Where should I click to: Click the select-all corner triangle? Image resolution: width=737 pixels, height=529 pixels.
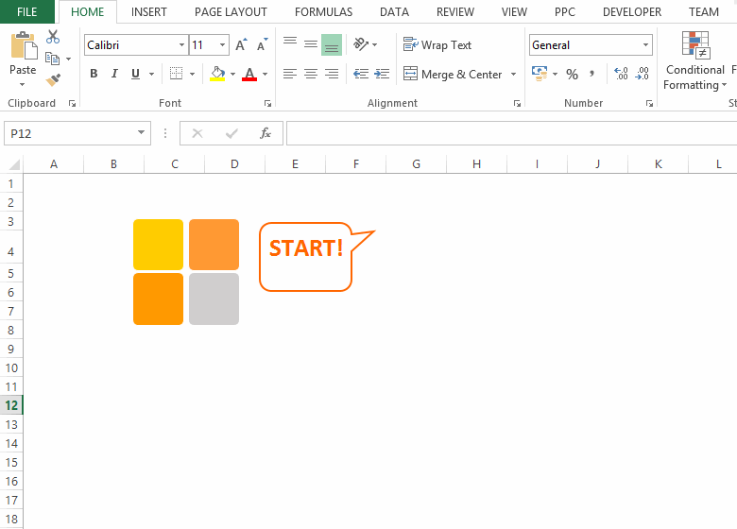[14, 164]
